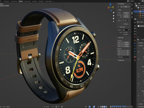
Task: Click the blue Z axis on navigation gizmo
Action: [110, 4]
